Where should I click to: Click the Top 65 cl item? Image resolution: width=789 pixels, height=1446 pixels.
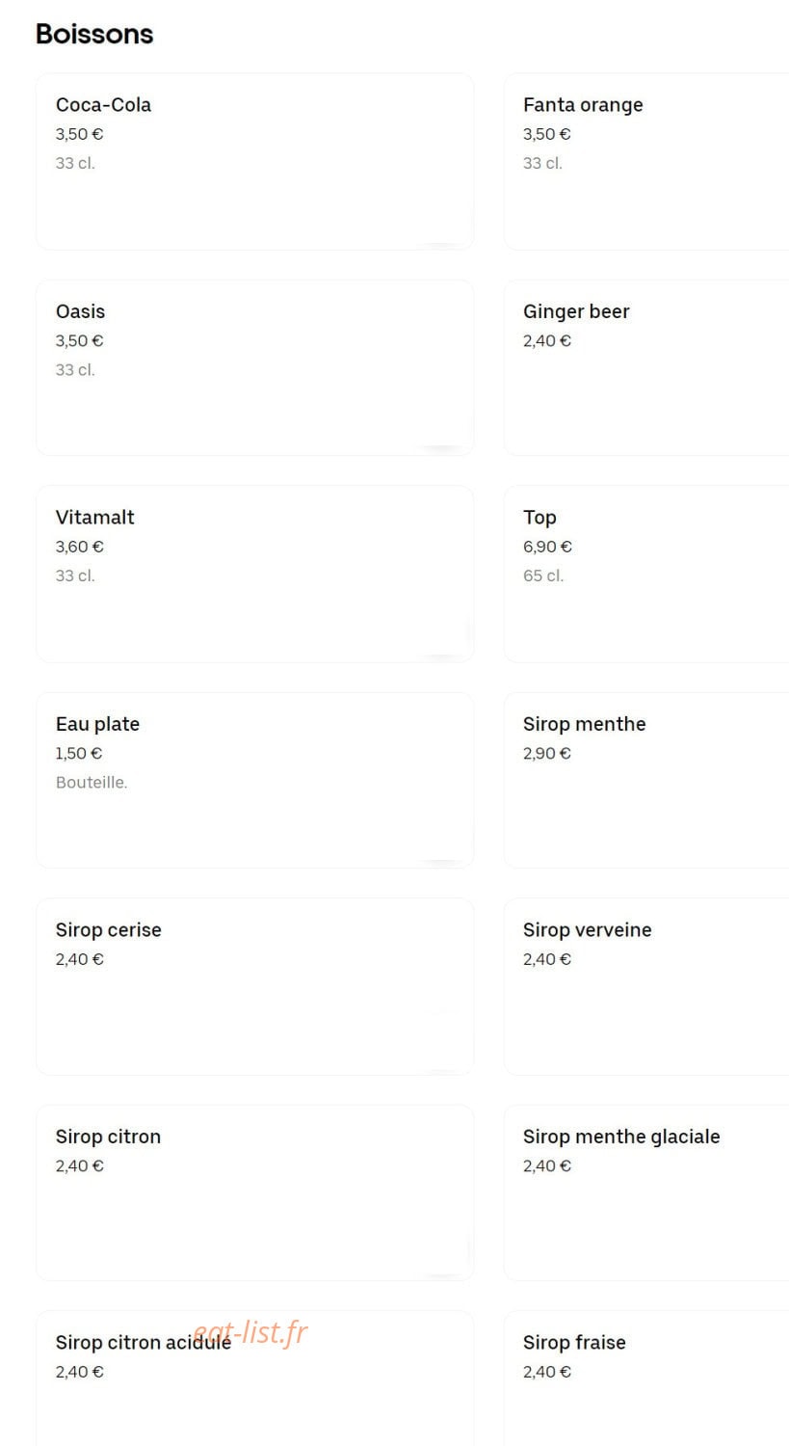[646, 574]
